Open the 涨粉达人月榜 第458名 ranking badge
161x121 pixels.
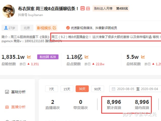[x=111, y=8]
